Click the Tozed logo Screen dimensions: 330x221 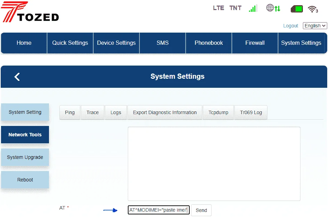coord(30,12)
